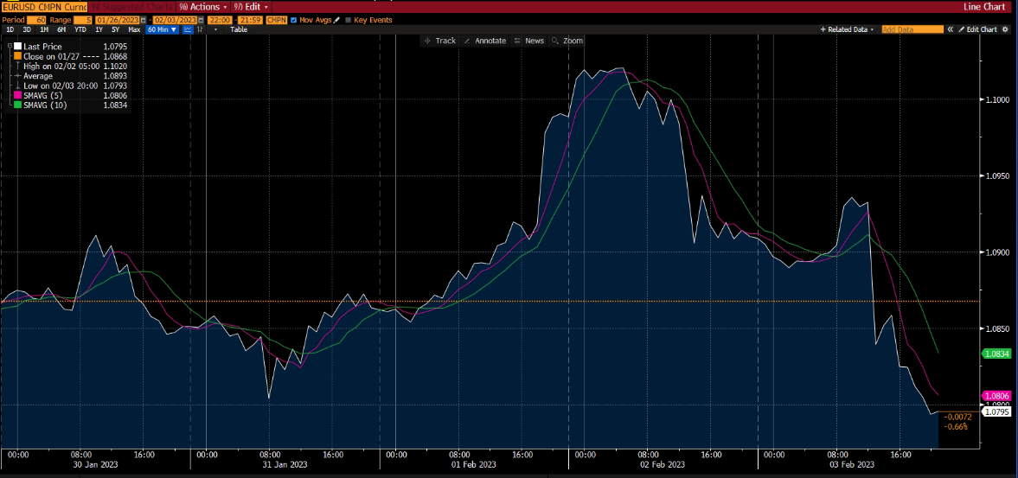Click the line chart type icon
1018x478 pixels.
point(188,29)
